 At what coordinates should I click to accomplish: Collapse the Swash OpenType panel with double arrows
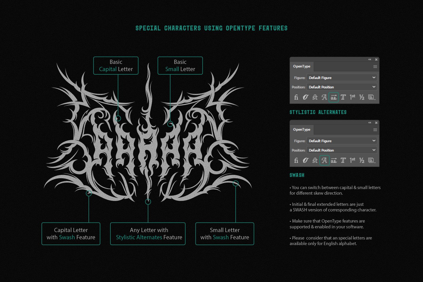[370, 123]
